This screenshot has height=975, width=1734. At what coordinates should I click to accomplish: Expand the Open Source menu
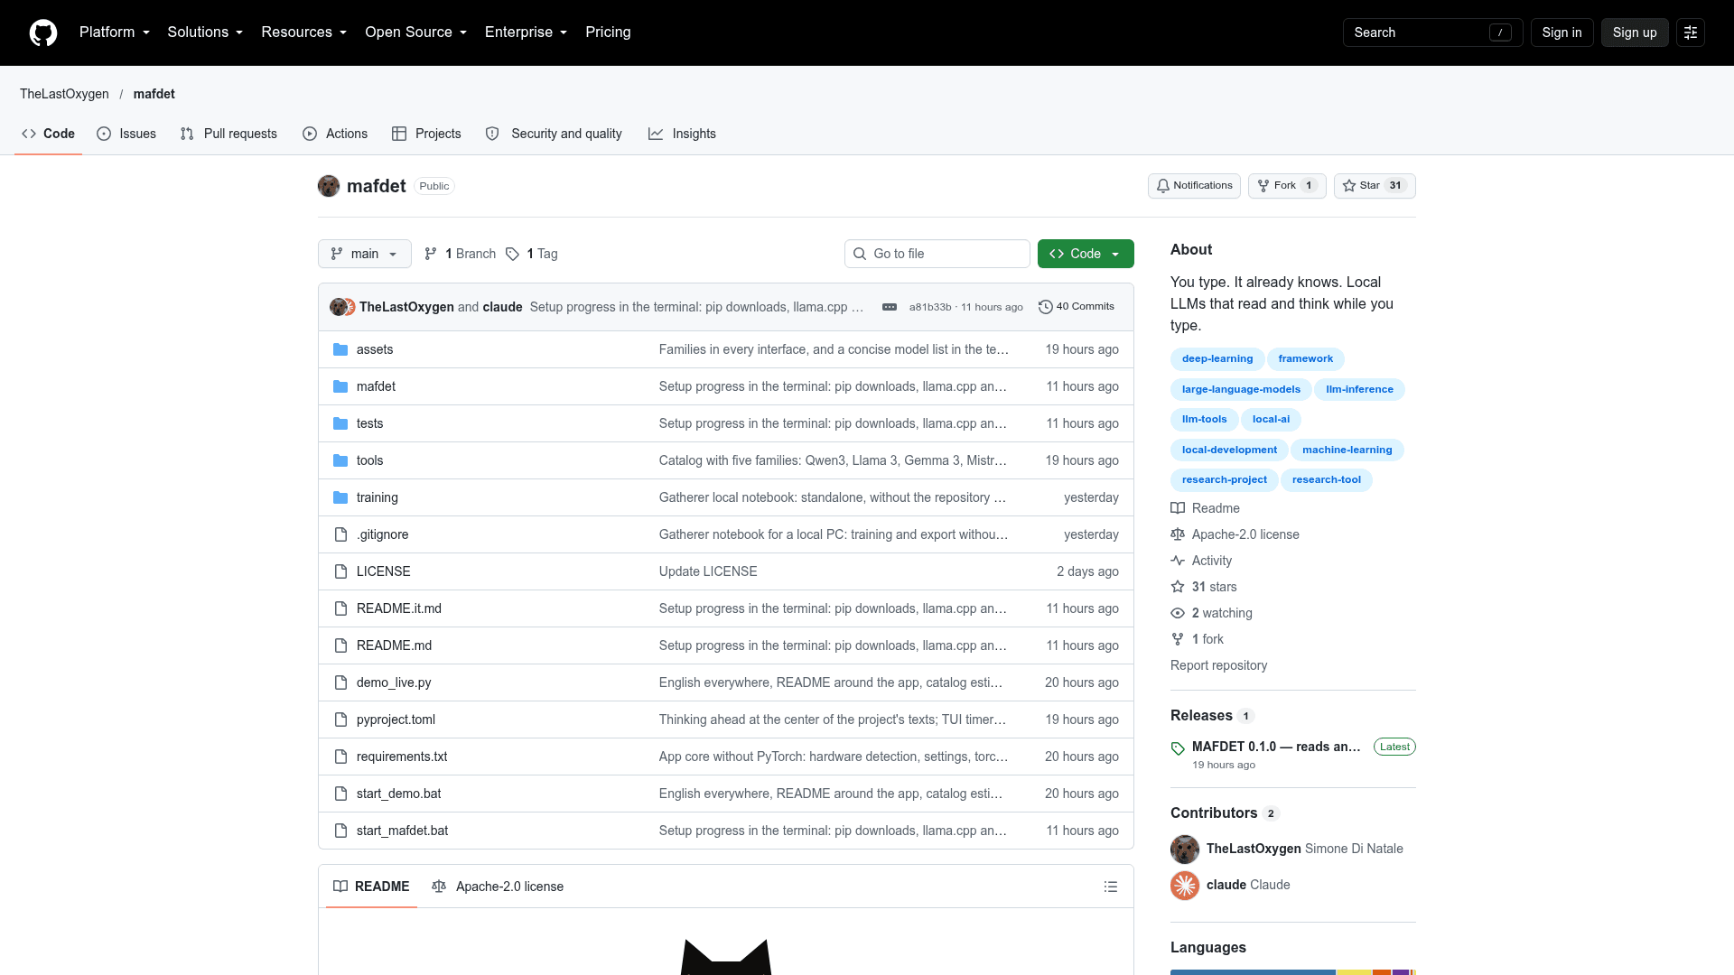[x=416, y=32]
